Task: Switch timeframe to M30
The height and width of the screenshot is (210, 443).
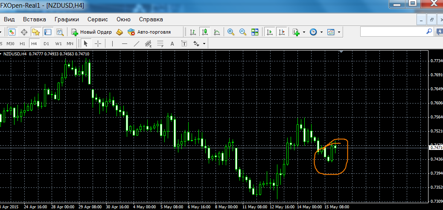Action: (x=10, y=44)
